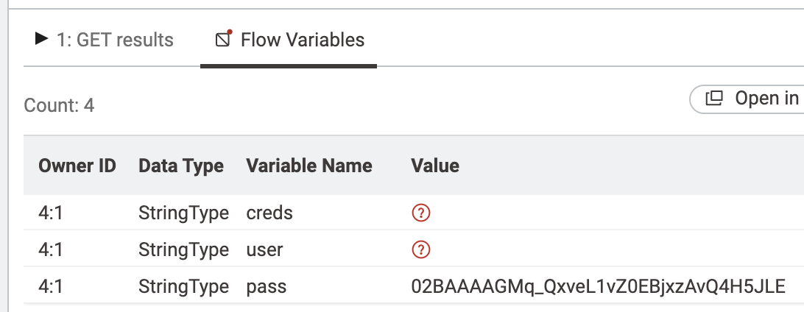Select the pass variable name cell
Screen dimensions: 804x312
(267, 286)
